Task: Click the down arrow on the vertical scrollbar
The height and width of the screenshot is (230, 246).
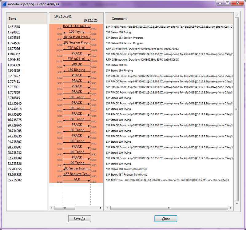Action: (x=236, y=203)
